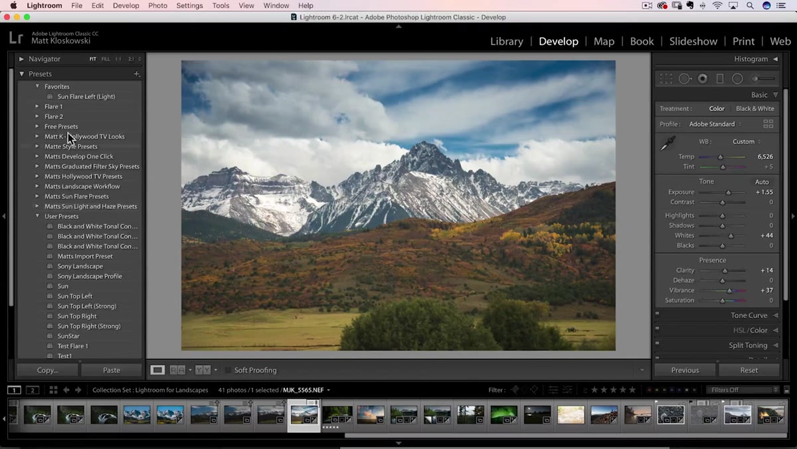Select the Y|Y before/after view icon

(203, 370)
